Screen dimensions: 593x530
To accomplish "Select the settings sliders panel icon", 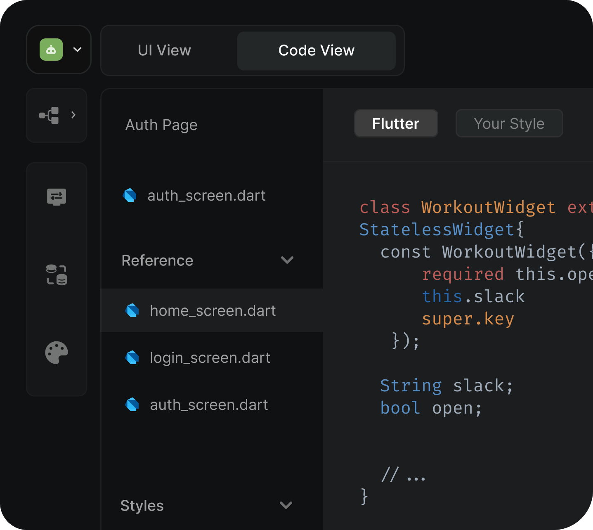I will (x=57, y=197).
